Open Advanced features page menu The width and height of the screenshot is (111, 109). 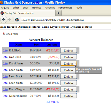(x=29, y=27)
